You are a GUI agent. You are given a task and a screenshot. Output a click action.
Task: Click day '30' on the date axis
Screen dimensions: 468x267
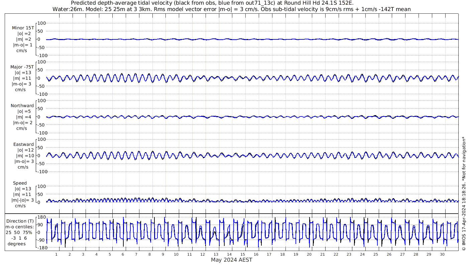(442, 254)
